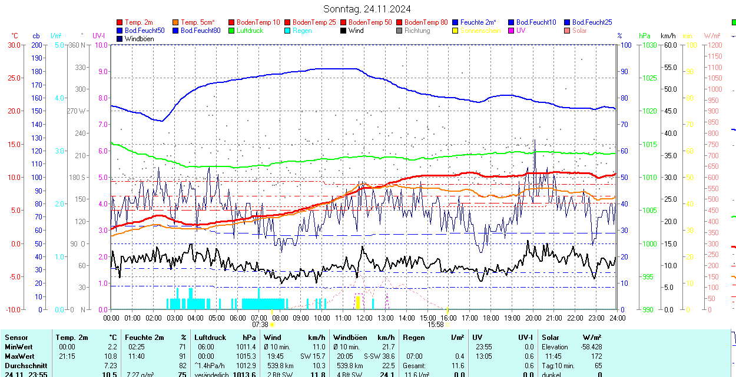
Task: Select the Bod.Feucht25 legend label
Action: 592,22
